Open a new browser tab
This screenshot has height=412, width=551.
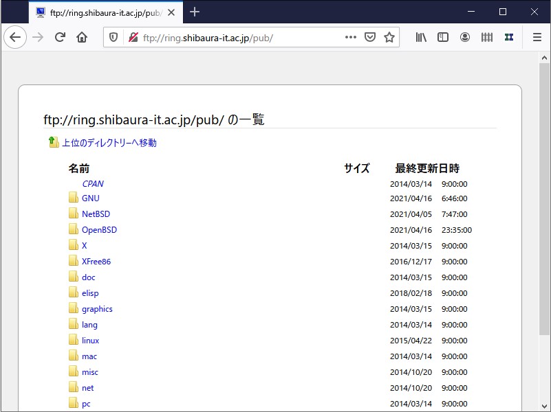tap(194, 12)
